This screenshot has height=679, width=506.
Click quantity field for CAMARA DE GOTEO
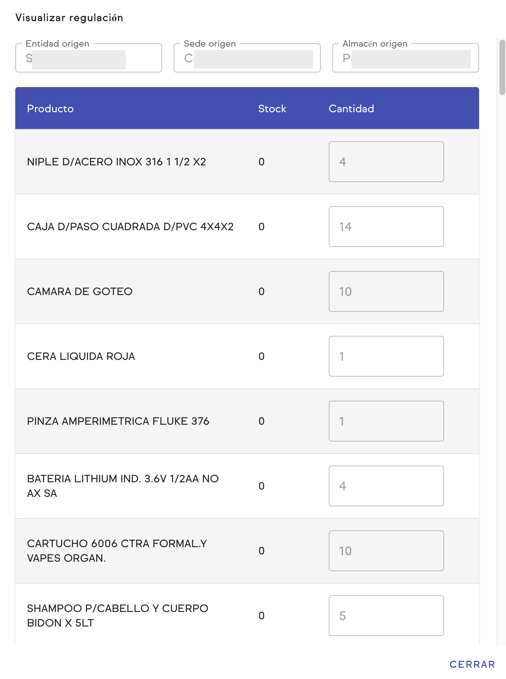click(386, 291)
